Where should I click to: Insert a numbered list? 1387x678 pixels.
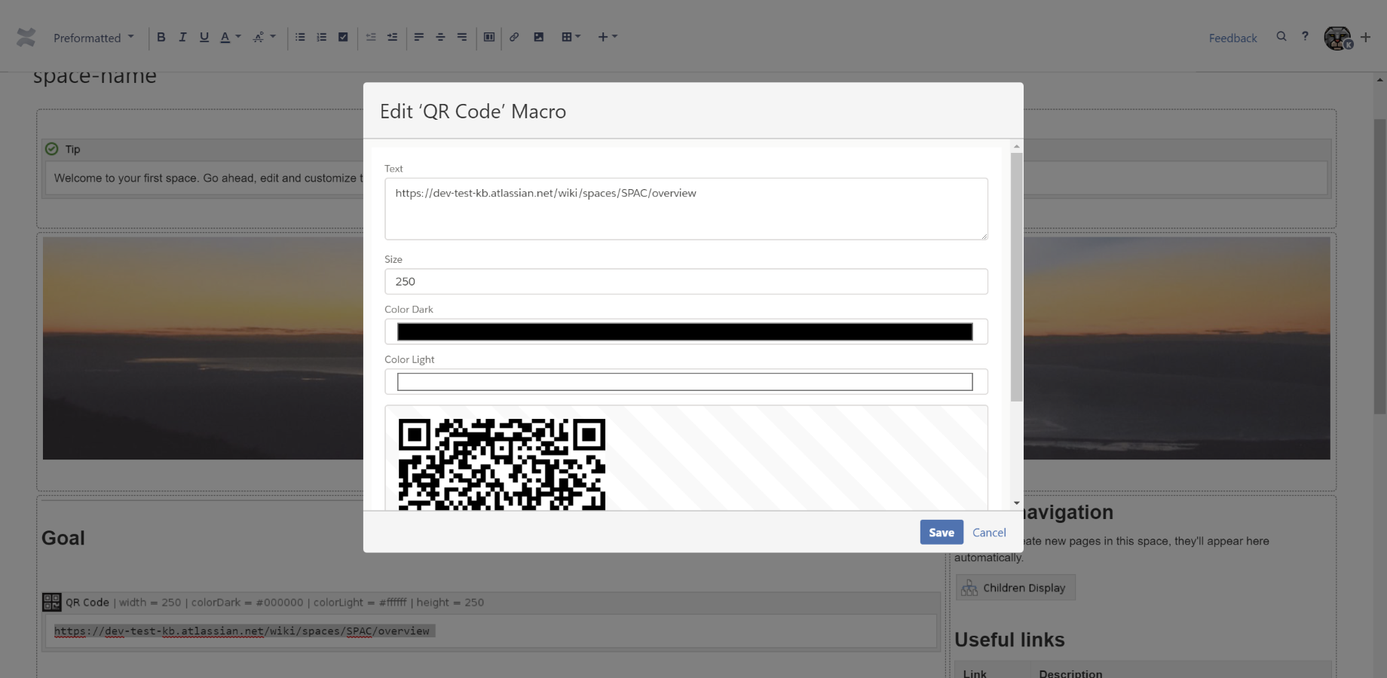pyautogui.click(x=322, y=37)
